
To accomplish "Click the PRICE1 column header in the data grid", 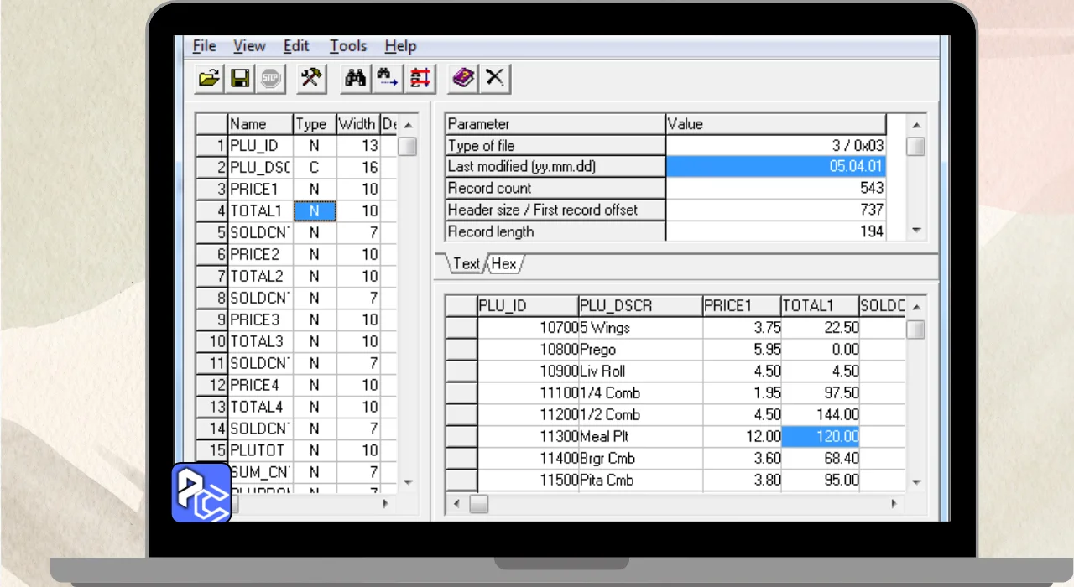I will [x=741, y=306].
